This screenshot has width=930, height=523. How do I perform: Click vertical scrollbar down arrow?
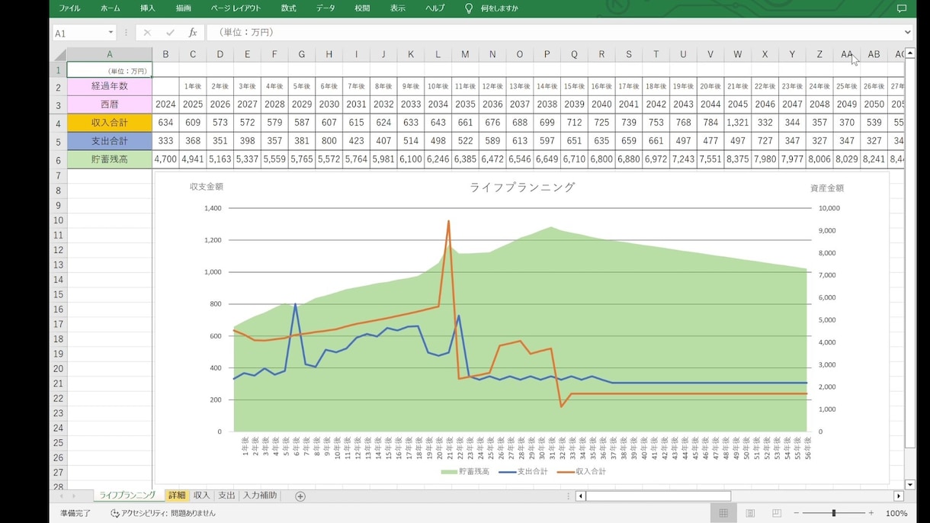click(910, 485)
